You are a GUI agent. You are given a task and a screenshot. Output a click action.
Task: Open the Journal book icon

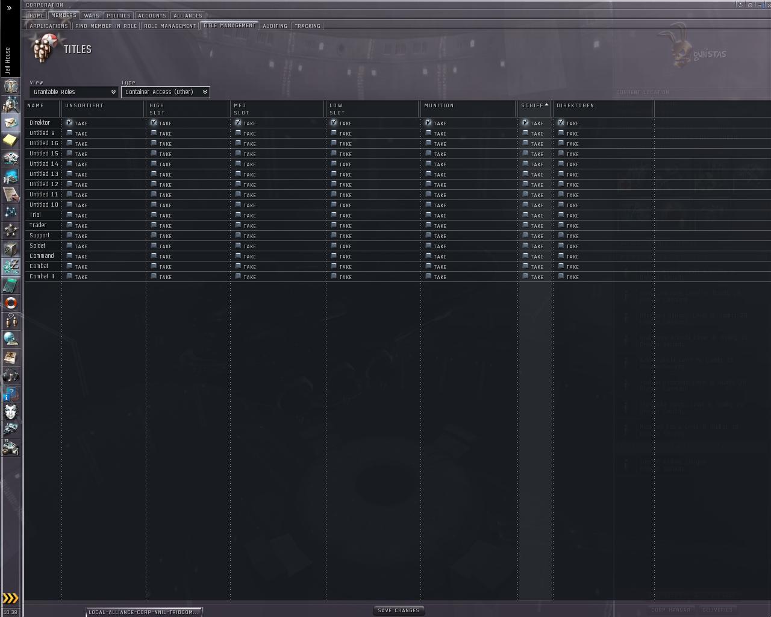[11, 357]
